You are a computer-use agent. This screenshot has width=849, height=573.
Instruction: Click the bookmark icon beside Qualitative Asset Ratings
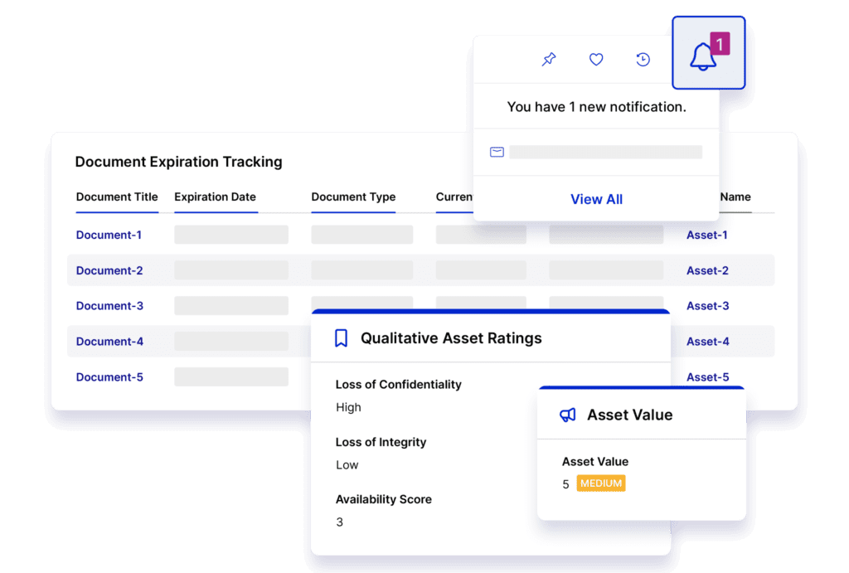tap(341, 338)
